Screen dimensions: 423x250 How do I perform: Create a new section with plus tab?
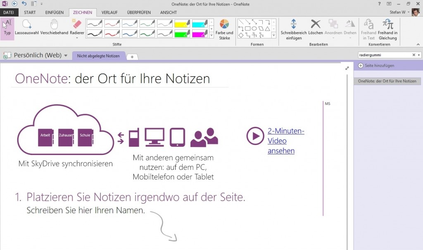132,57
